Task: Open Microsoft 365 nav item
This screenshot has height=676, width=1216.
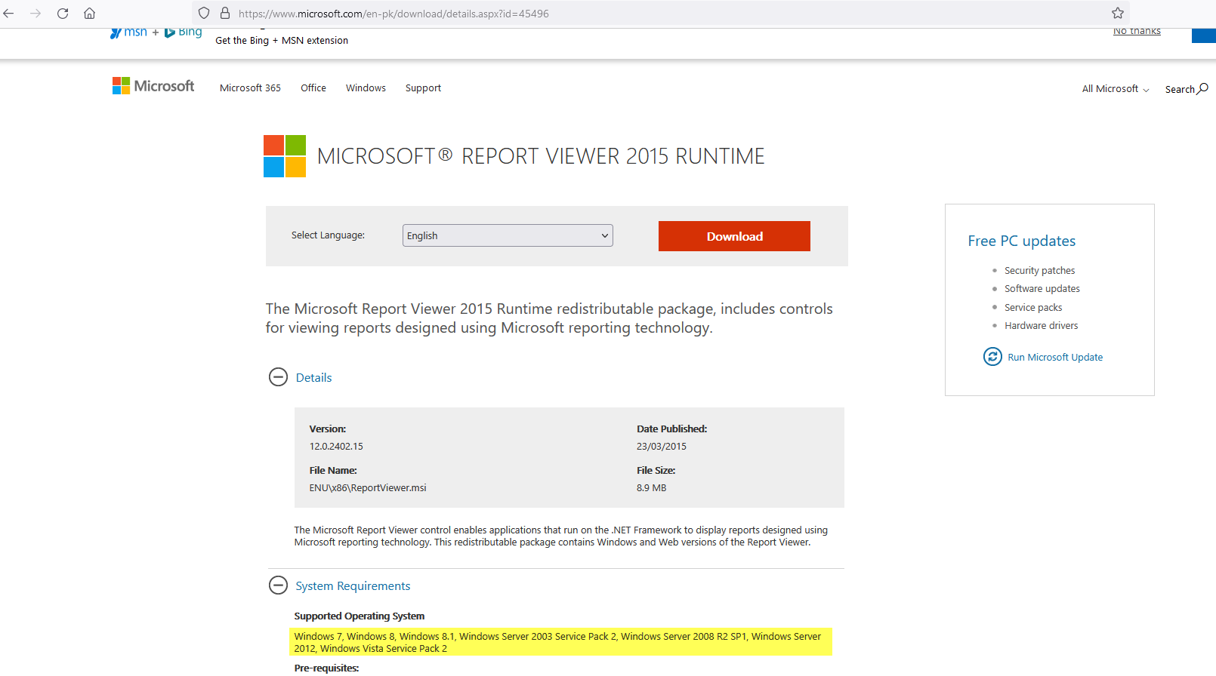Action: 250,88
